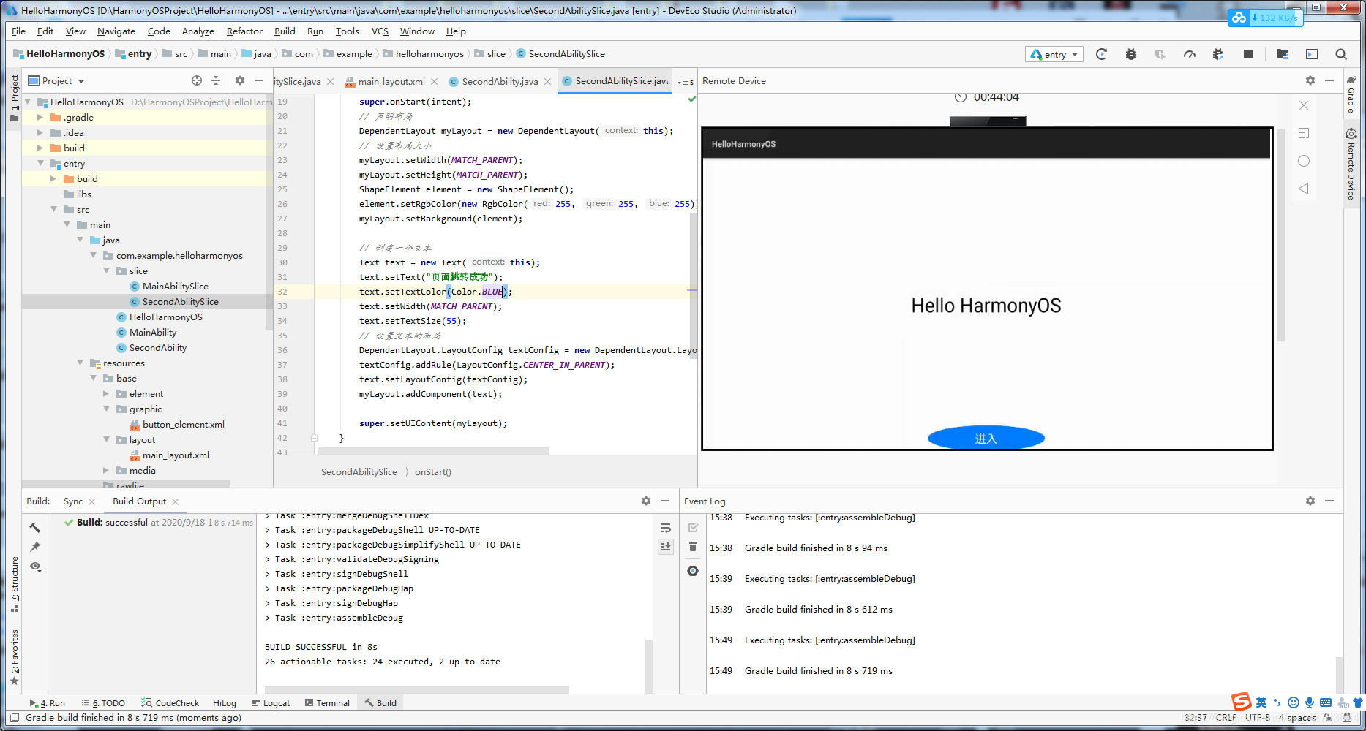Start debugging with the bug icon
Screen dimensions: 1366x731
(1131, 54)
